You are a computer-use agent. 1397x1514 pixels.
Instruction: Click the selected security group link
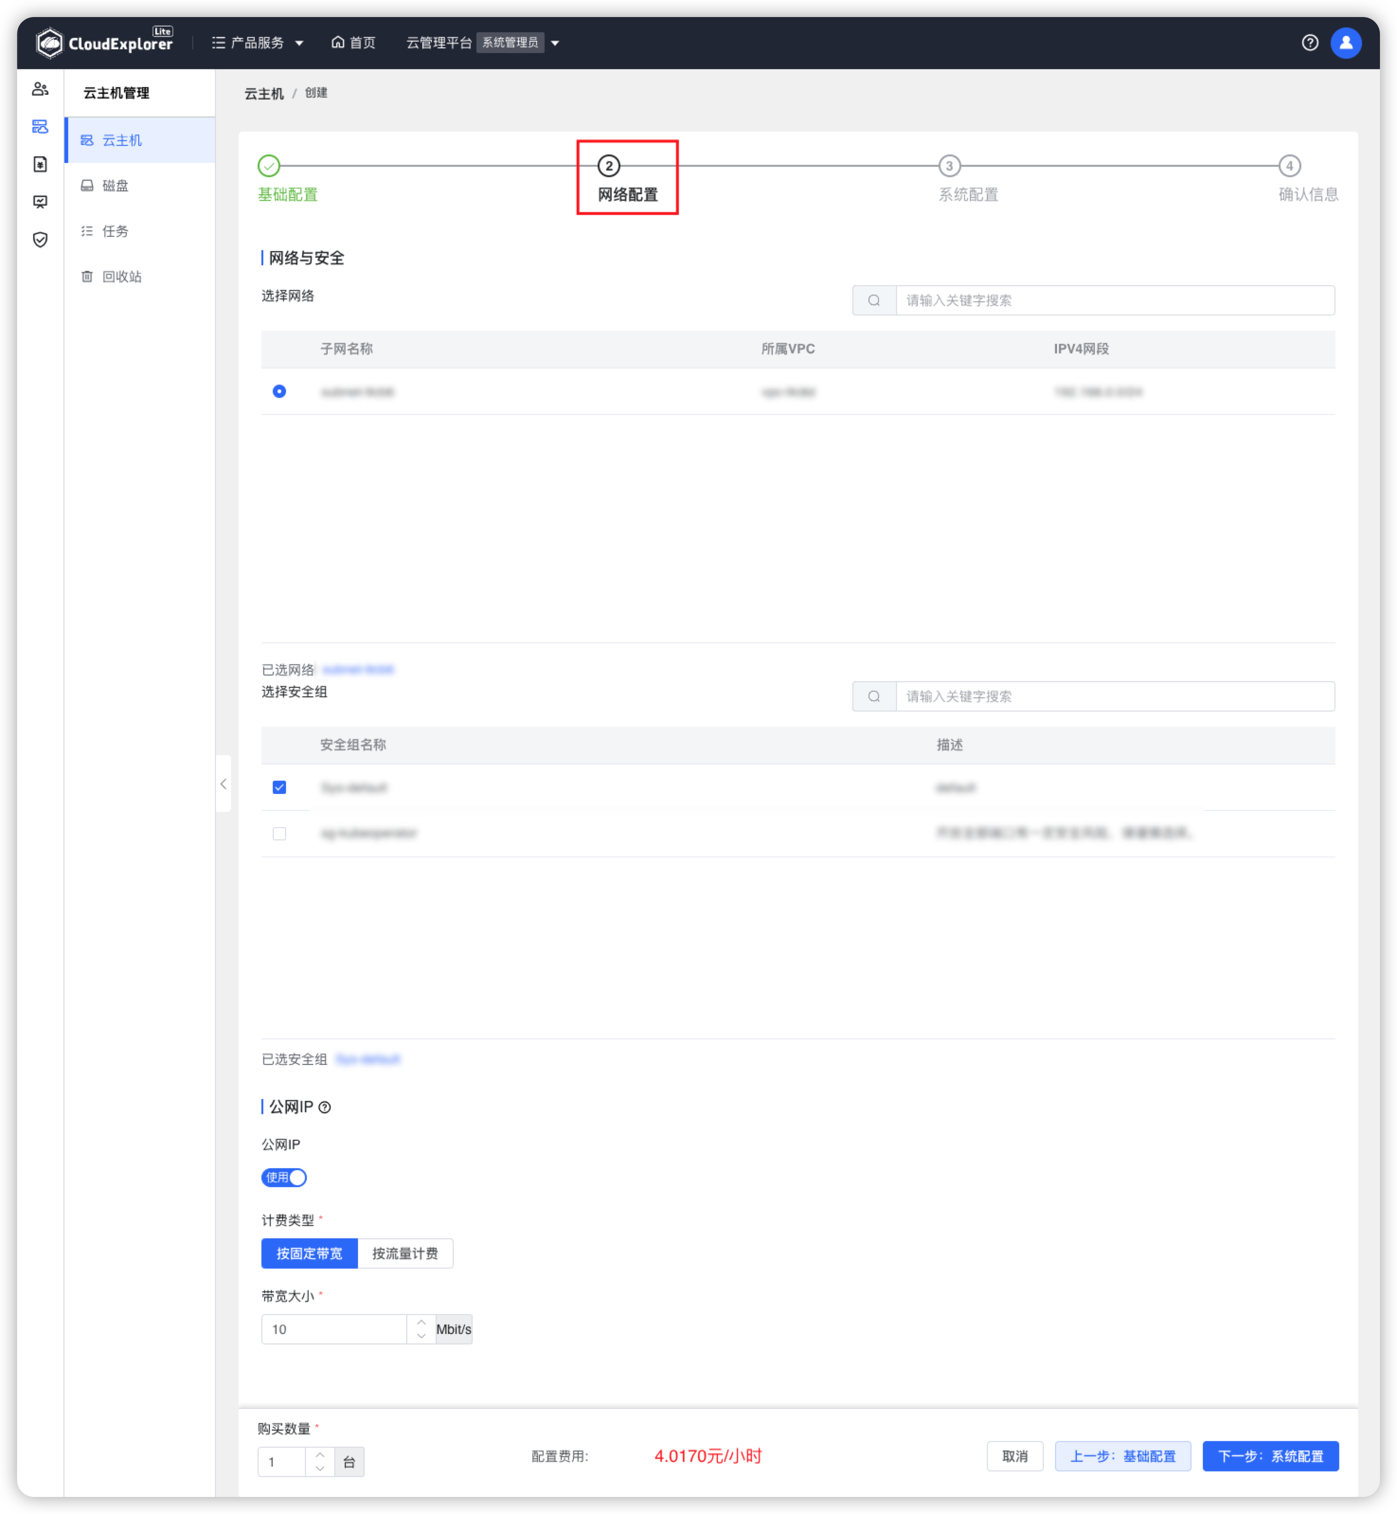click(367, 1059)
